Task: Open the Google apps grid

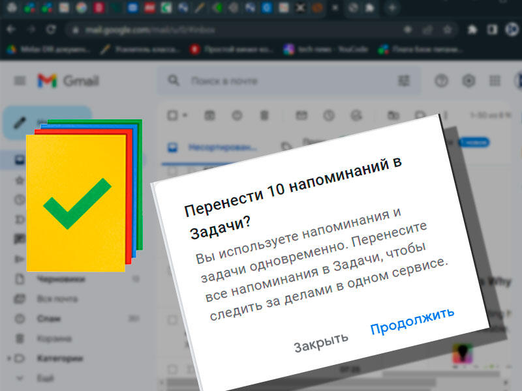Action: [x=495, y=81]
